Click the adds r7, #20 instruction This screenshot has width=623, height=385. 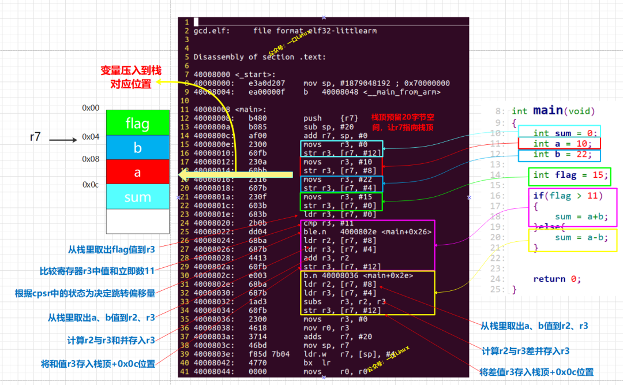pos(337,337)
